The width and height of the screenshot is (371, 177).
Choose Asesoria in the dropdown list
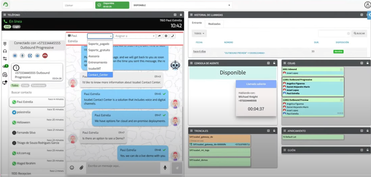coord(100,56)
